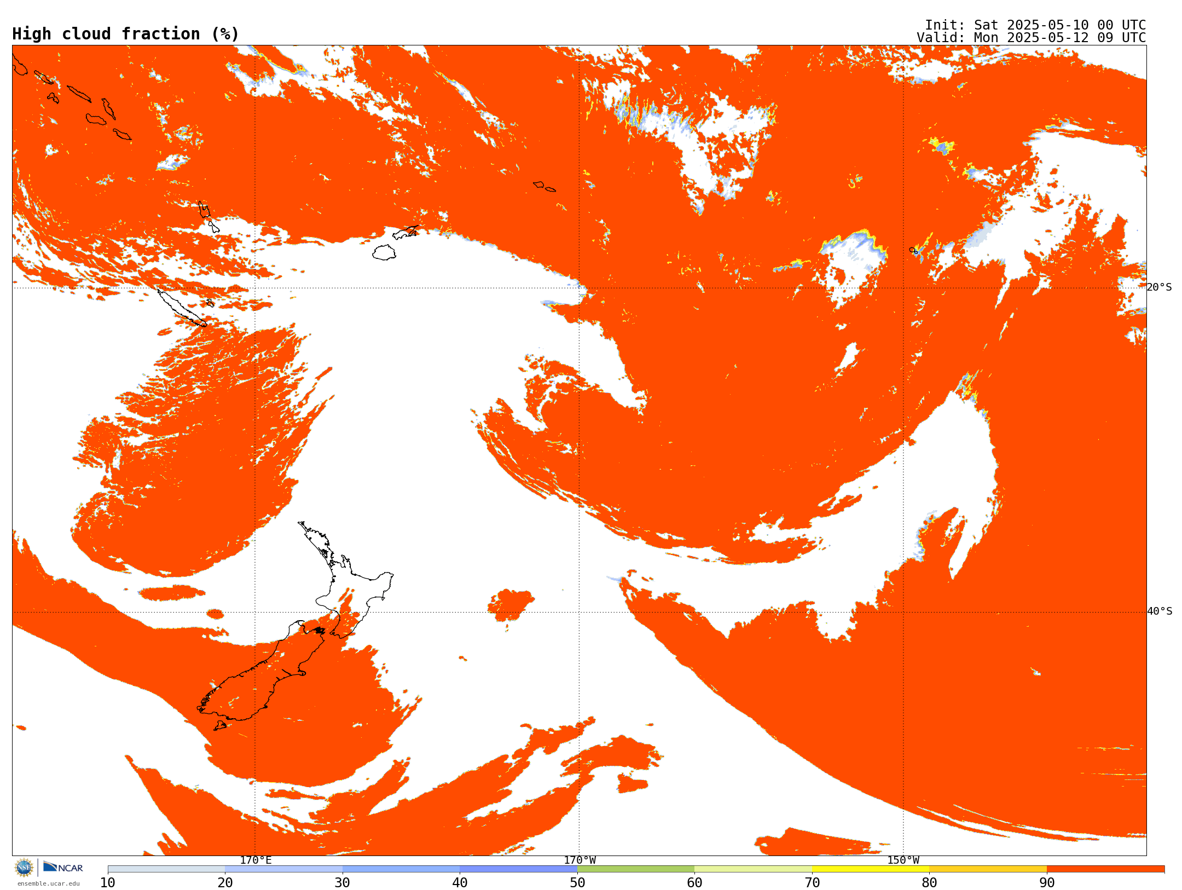Click the colorbar tick label 60
This screenshot has height=890, width=1182.
[694, 883]
